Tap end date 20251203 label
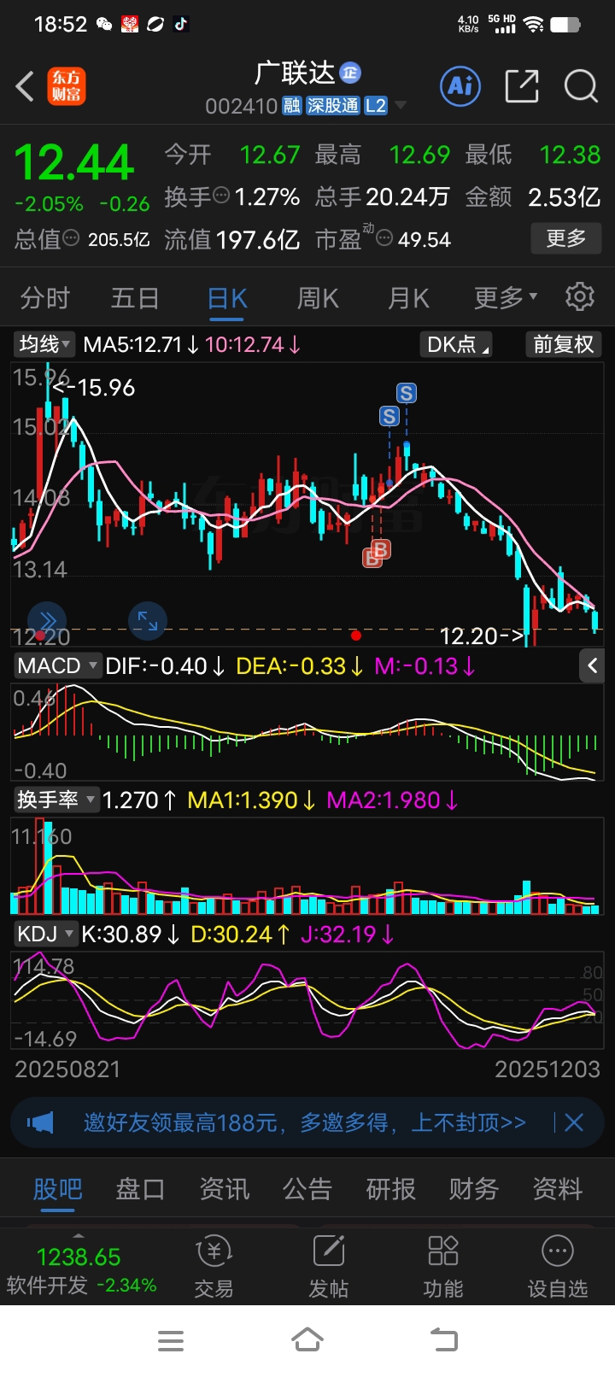 [548, 1069]
